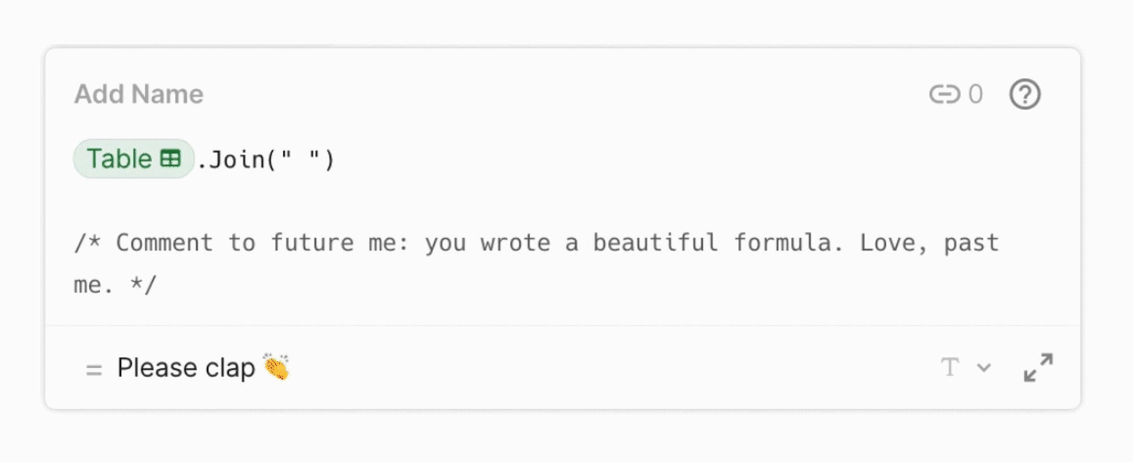This screenshot has height=462, width=1133.
Task: Open formula help question mark
Action: point(1024,94)
